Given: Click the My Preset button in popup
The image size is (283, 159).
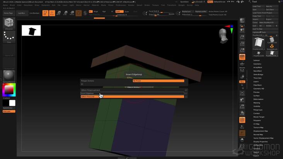Looking at the screenshot, I should (159, 81).
